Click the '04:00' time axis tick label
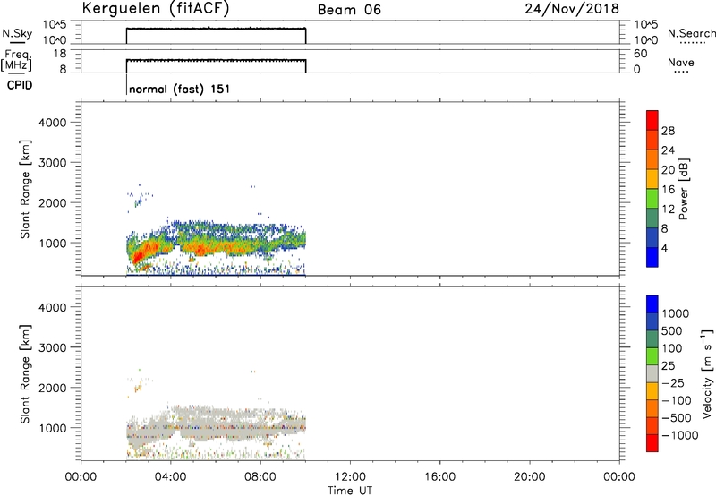 point(170,477)
